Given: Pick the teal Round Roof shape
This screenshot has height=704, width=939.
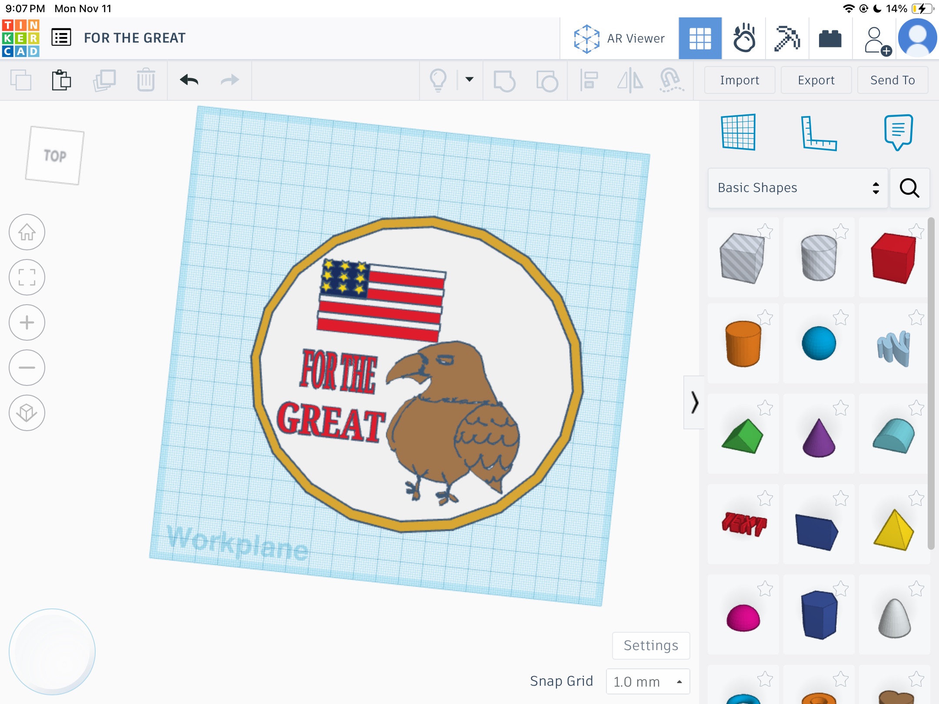Looking at the screenshot, I should coord(894,436).
